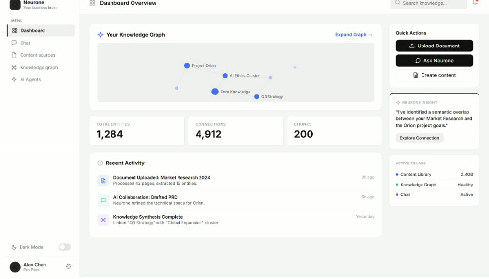489x279 pixels.
Task: Click the document icon for Market Research upload
Action: [x=103, y=181]
